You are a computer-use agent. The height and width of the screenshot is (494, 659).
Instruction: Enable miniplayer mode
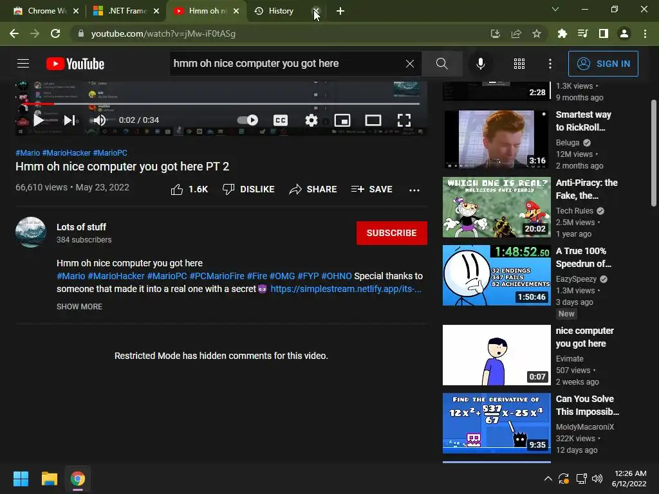(342, 120)
